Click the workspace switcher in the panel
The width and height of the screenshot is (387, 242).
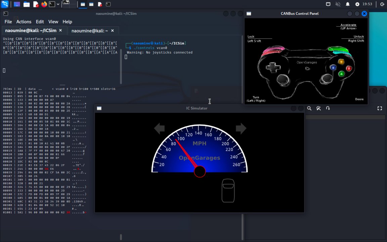[69, 4]
